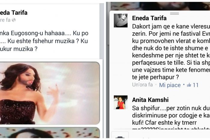210x140 pixels.
Task: Click the blurred photo behind comments panel
Action: coord(160,6)
